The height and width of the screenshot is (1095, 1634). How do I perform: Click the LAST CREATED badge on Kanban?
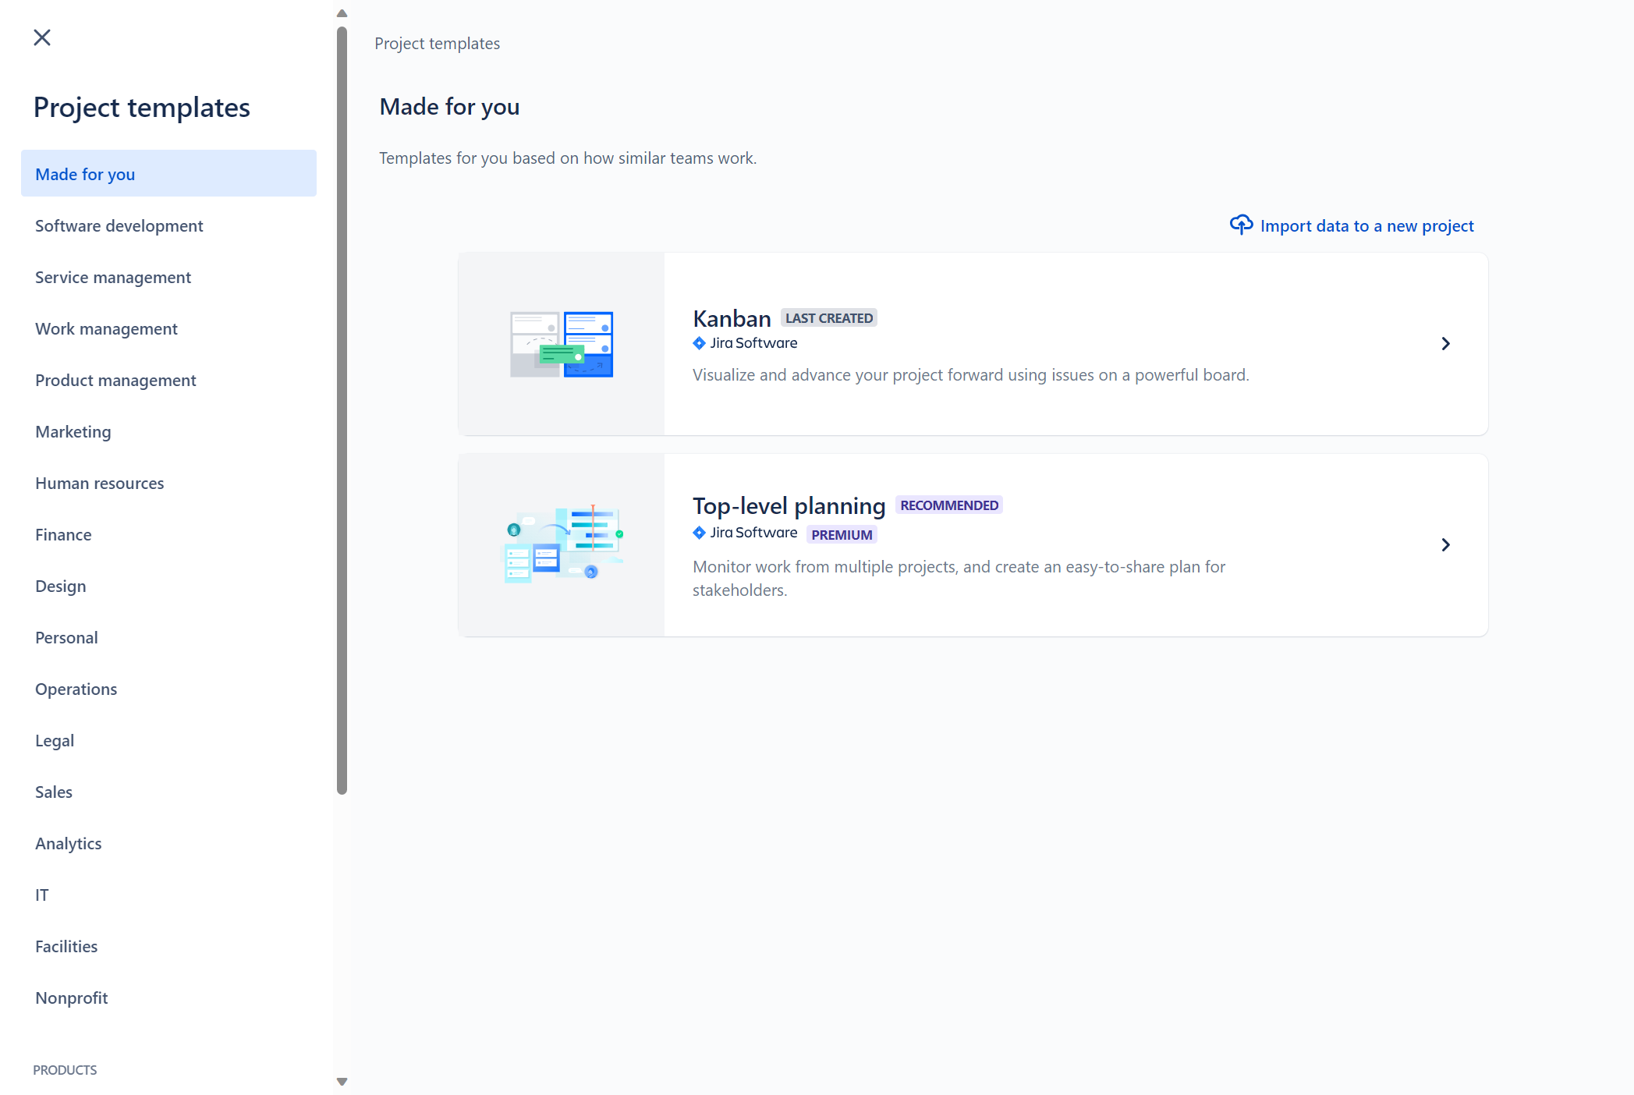pos(828,317)
